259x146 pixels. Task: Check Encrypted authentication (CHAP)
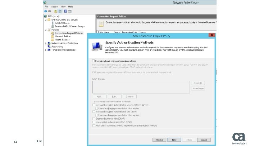pos(94,119)
